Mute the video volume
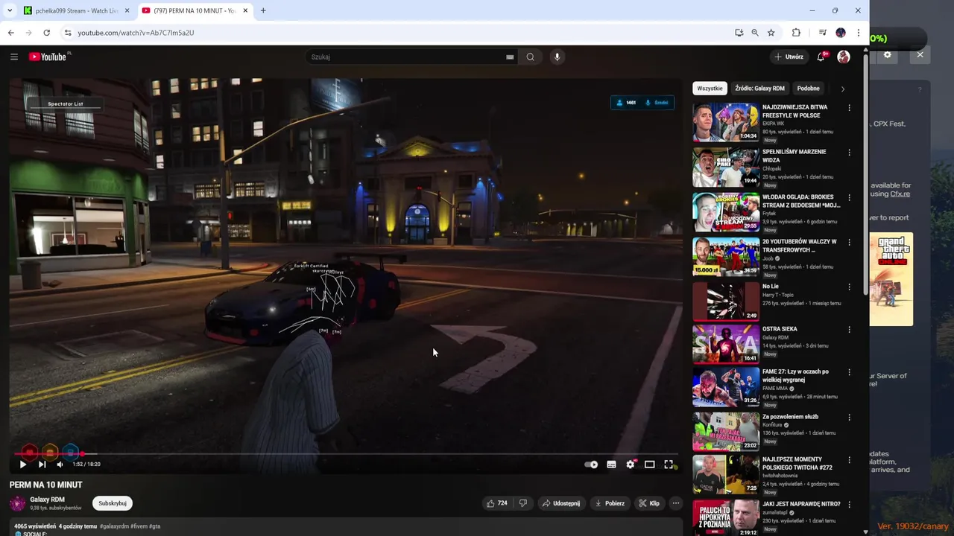954x536 pixels. click(x=60, y=464)
